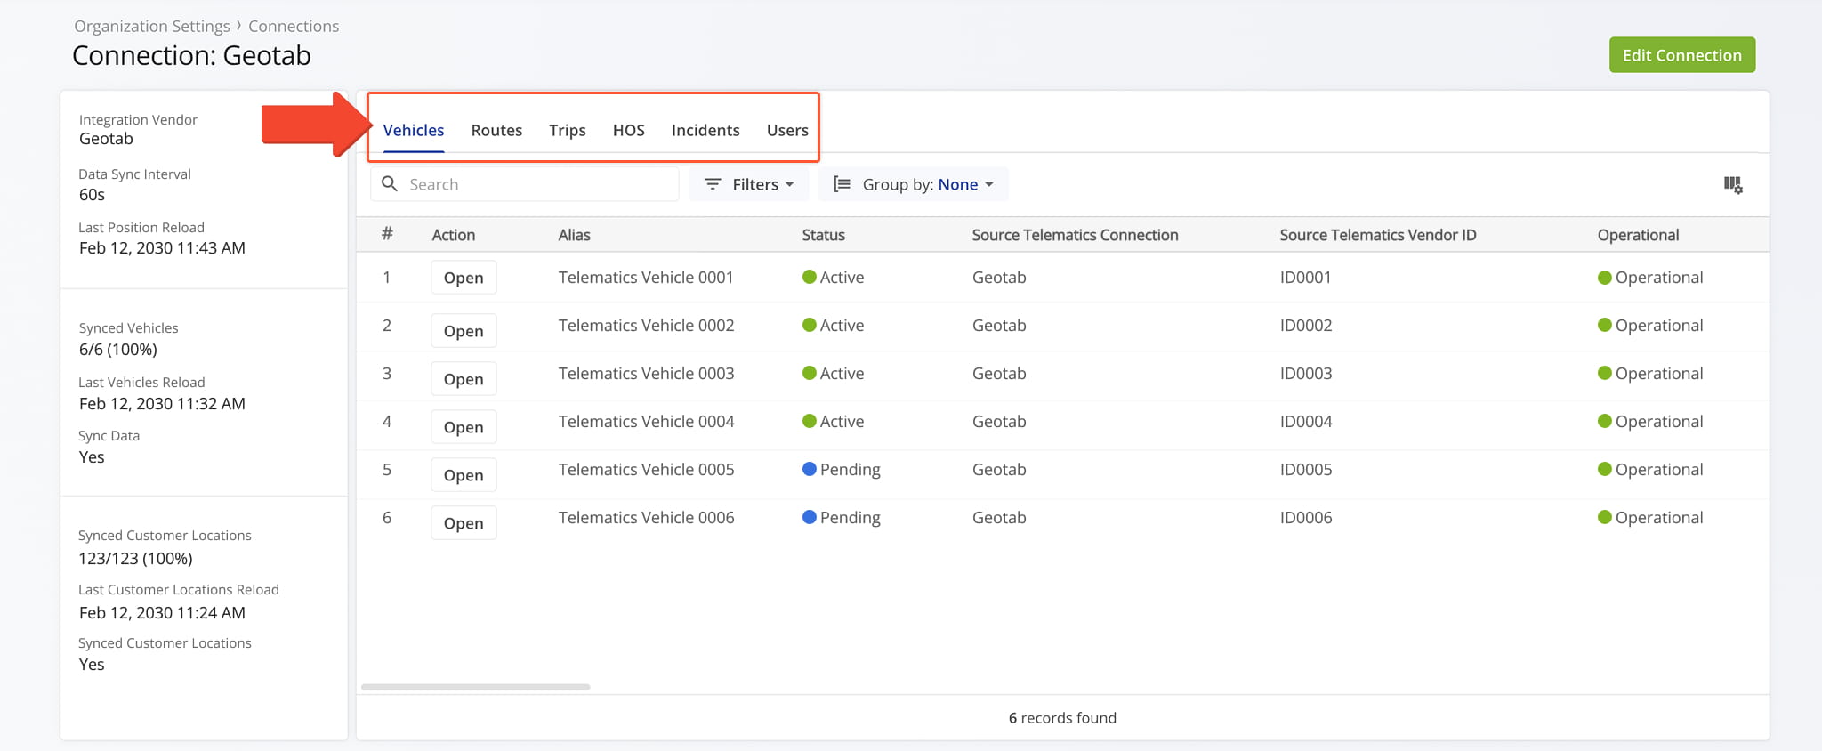The height and width of the screenshot is (751, 1822).
Task: Select alias Telematics Vehicle 0003
Action: [647, 374]
